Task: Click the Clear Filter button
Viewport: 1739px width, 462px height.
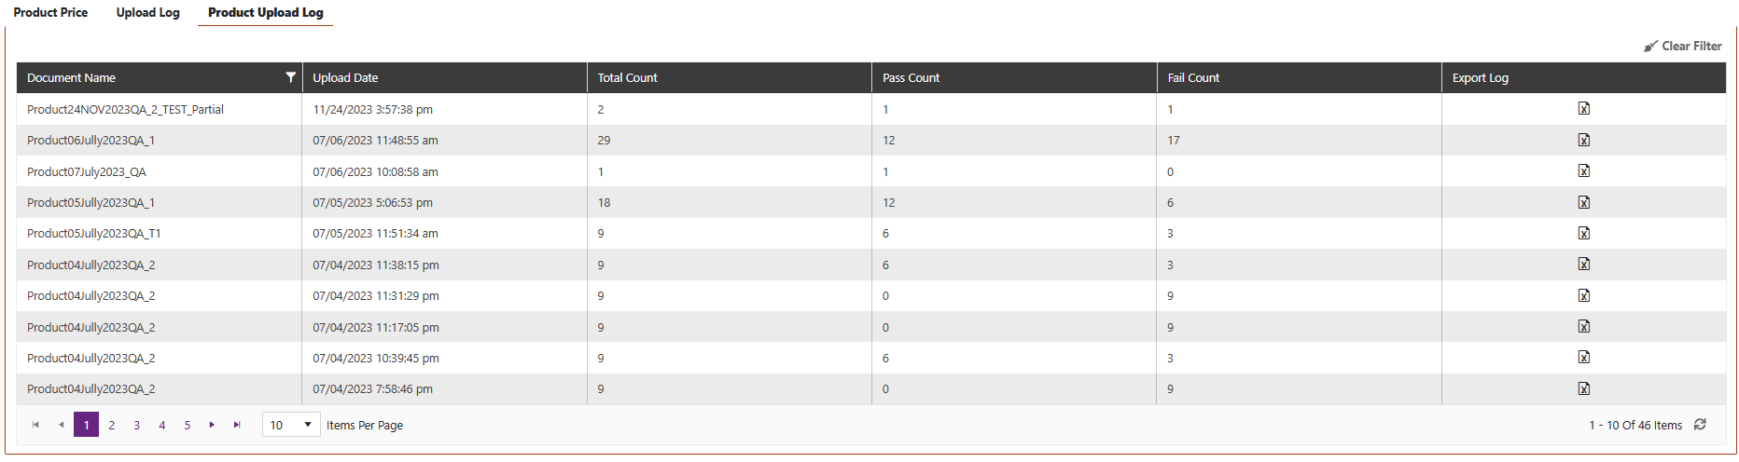Action: pos(1683,46)
